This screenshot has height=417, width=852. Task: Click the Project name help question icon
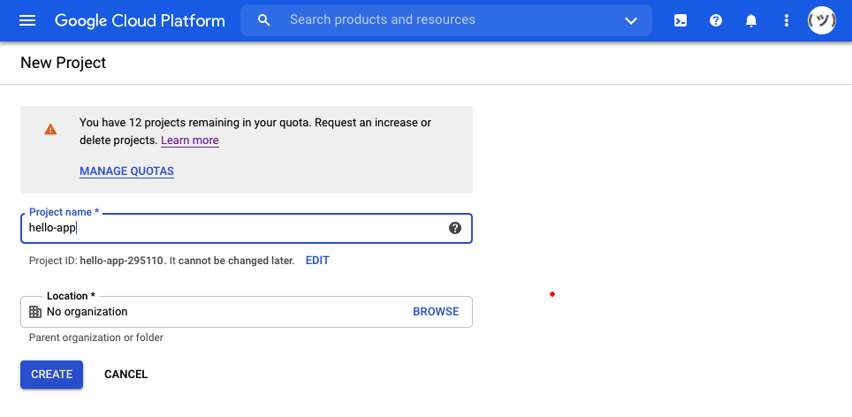[455, 228]
